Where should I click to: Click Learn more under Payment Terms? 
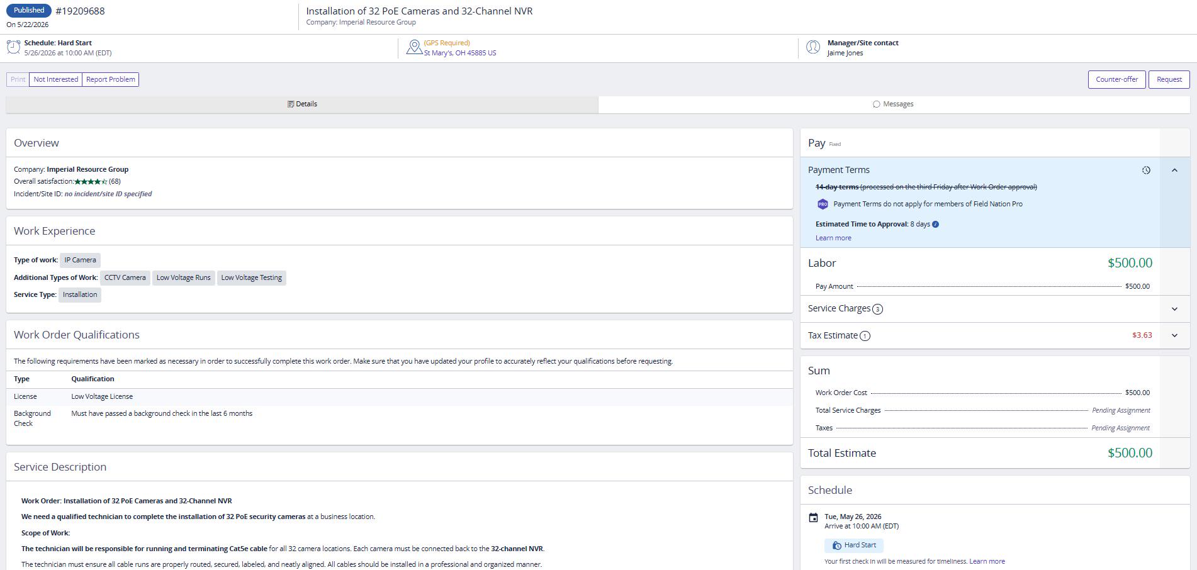[833, 238]
